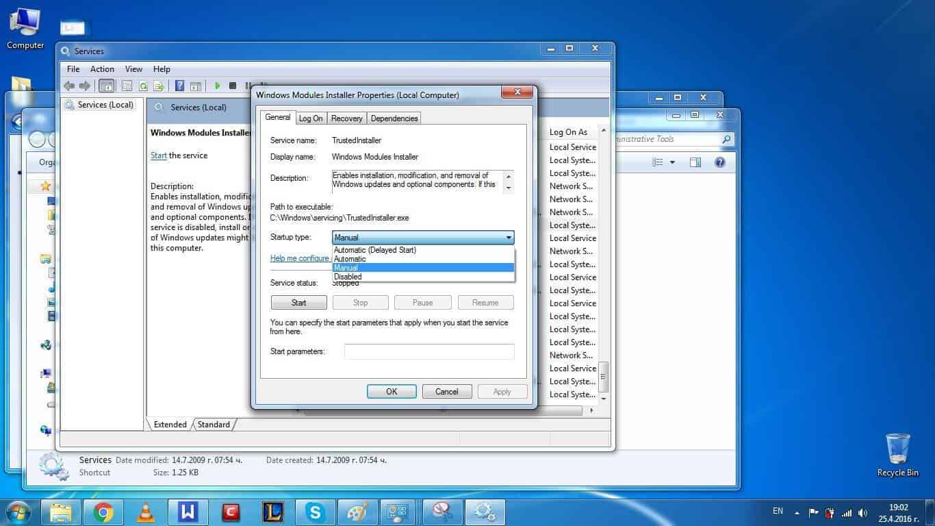This screenshot has width=935, height=526.
Task: Click the Start parameters input field
Action: (x=429, y=351)
